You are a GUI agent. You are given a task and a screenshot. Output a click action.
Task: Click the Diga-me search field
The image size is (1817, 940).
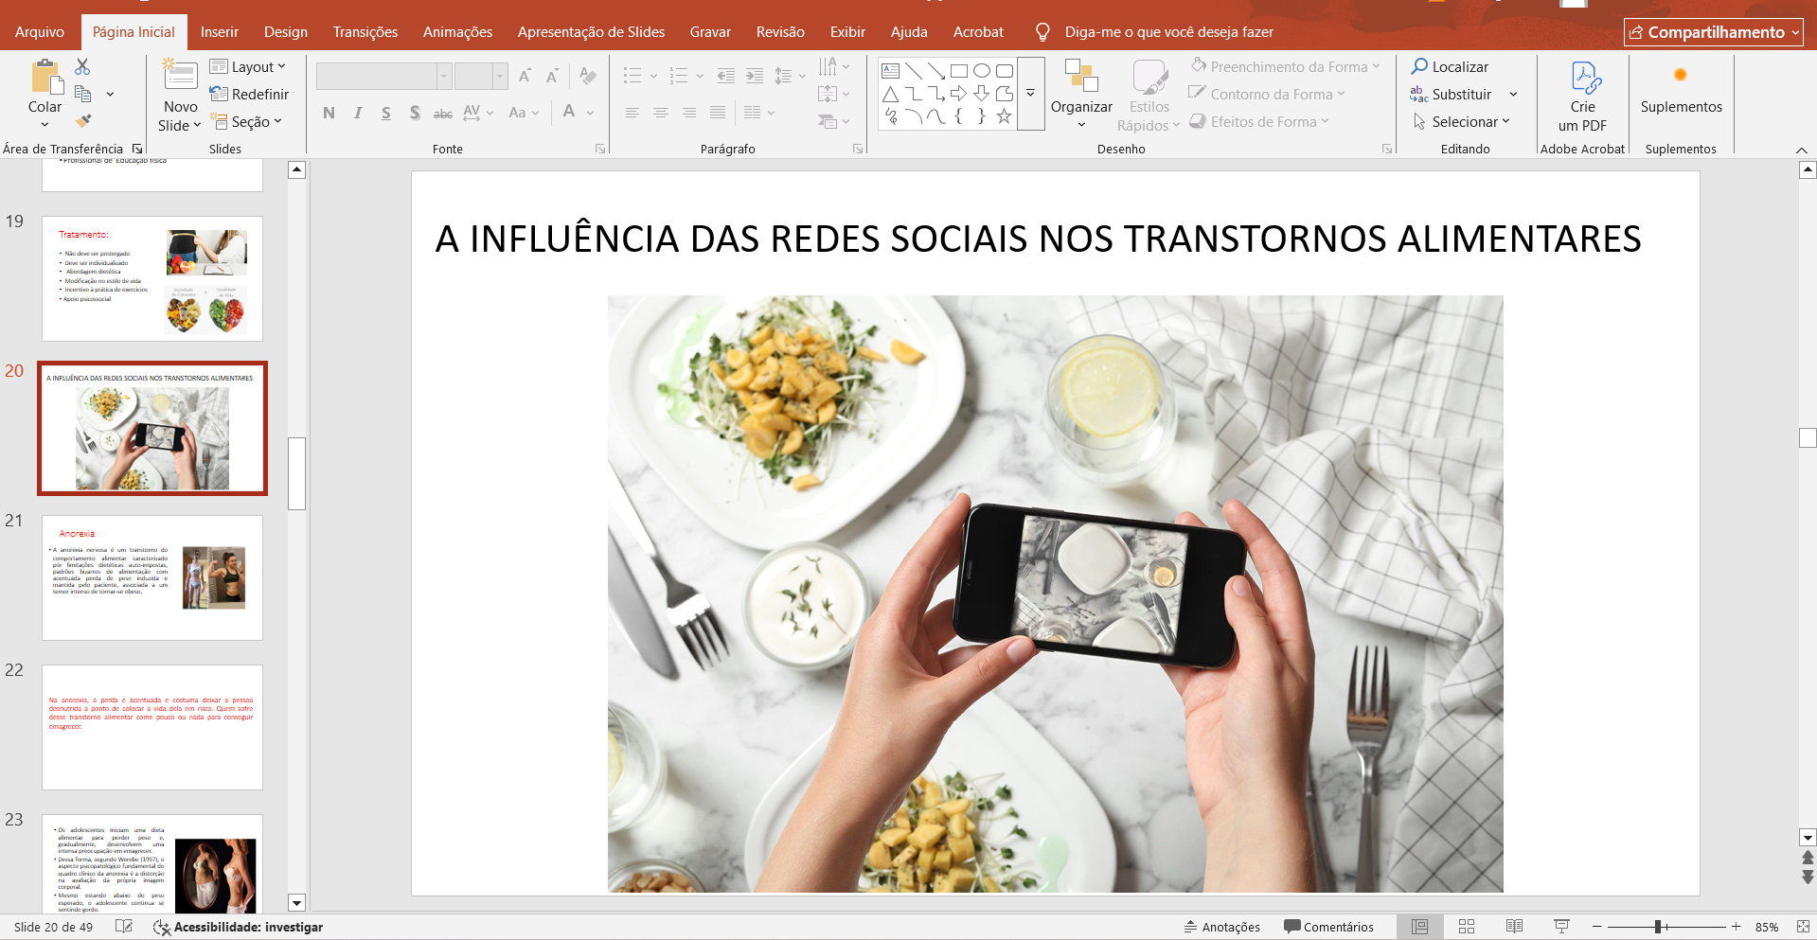coord(1168,32)
